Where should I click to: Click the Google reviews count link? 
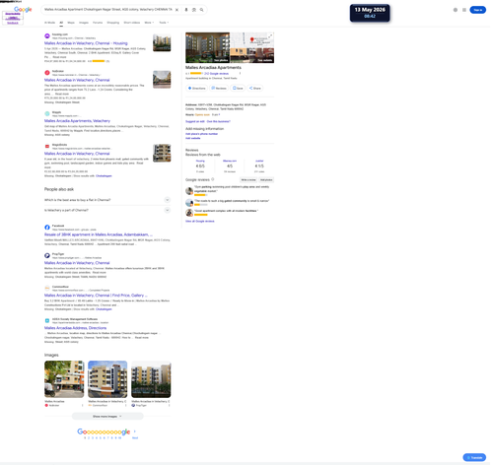coord(216,74)
